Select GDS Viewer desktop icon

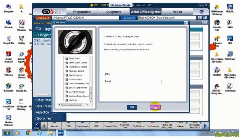(x=230, y=56)
